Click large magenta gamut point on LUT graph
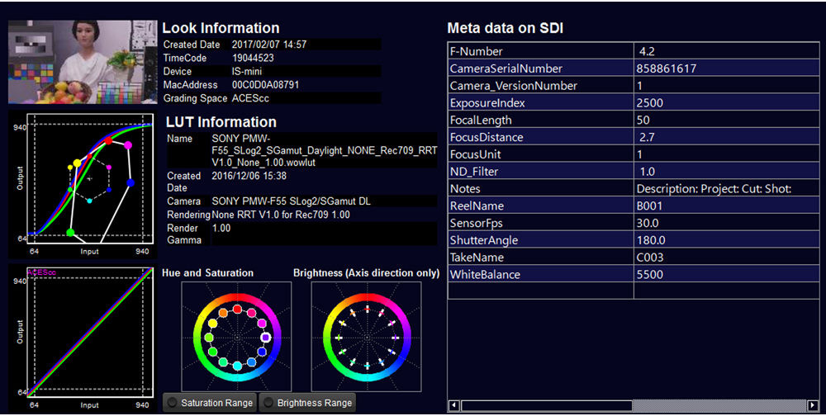Viewport: 826px width, 416px height. (x=127, y=144)
